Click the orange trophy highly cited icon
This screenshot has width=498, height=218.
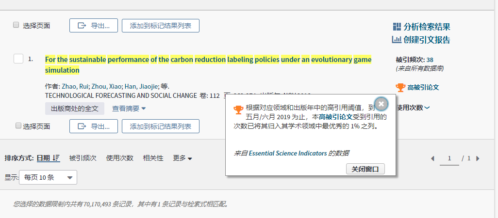pos(400,87)
